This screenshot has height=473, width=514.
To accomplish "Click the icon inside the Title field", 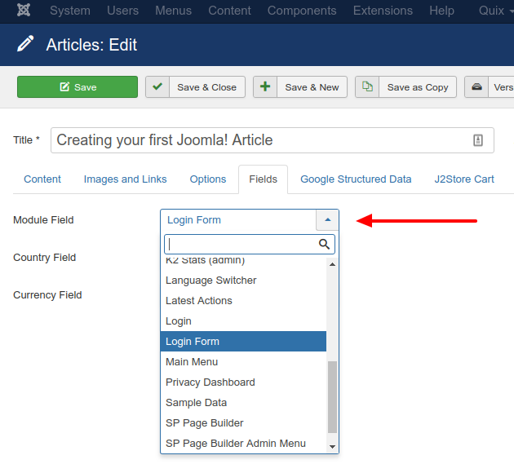I will (x=478, y=140).
